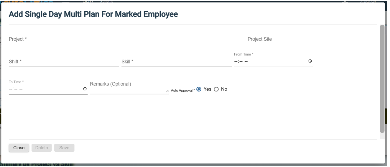Viewport: 390px width, 167px height.
Task: Select the AM/PM segment in From Time
Action: point(246,61)
